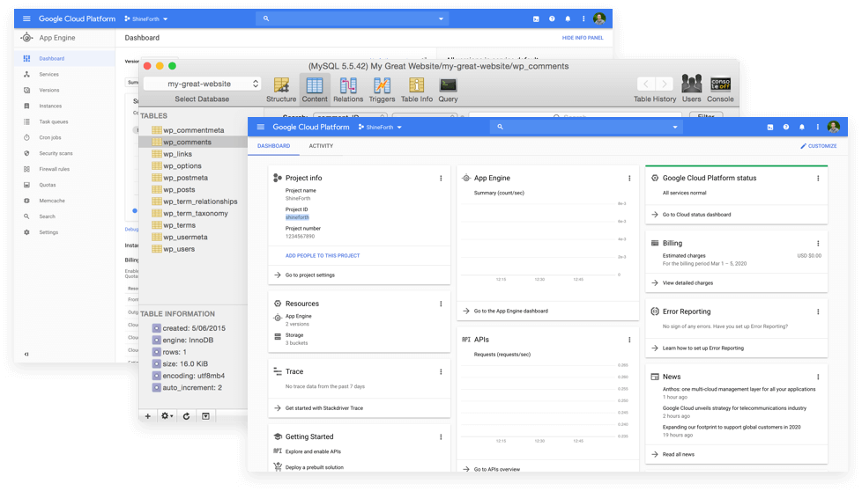Open Memcache in App Engine sidebar

tap(52, 201)
